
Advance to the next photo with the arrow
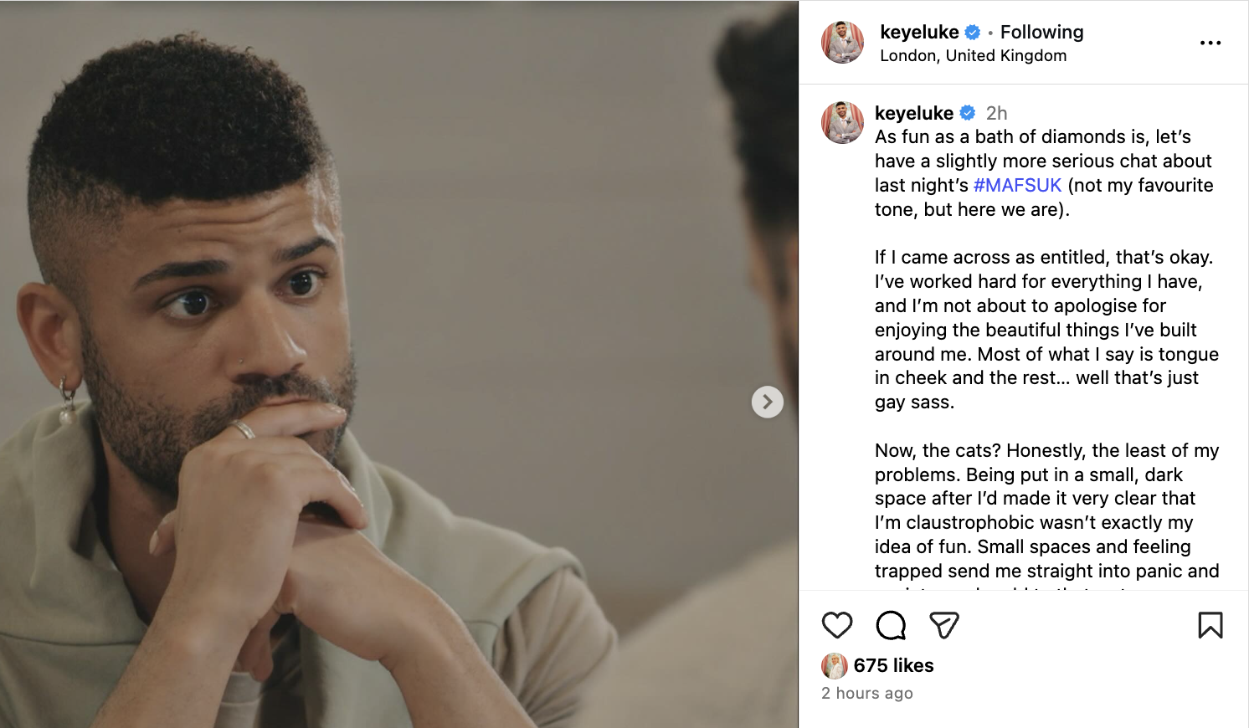point(767,402)
